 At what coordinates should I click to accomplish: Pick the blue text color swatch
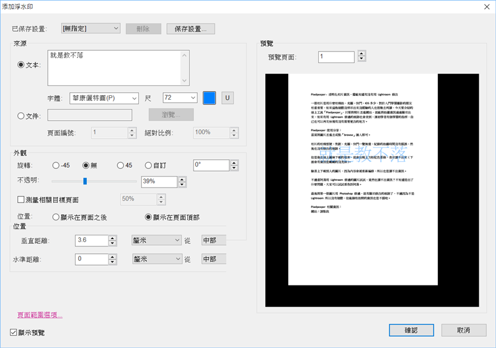click(210, 98)
